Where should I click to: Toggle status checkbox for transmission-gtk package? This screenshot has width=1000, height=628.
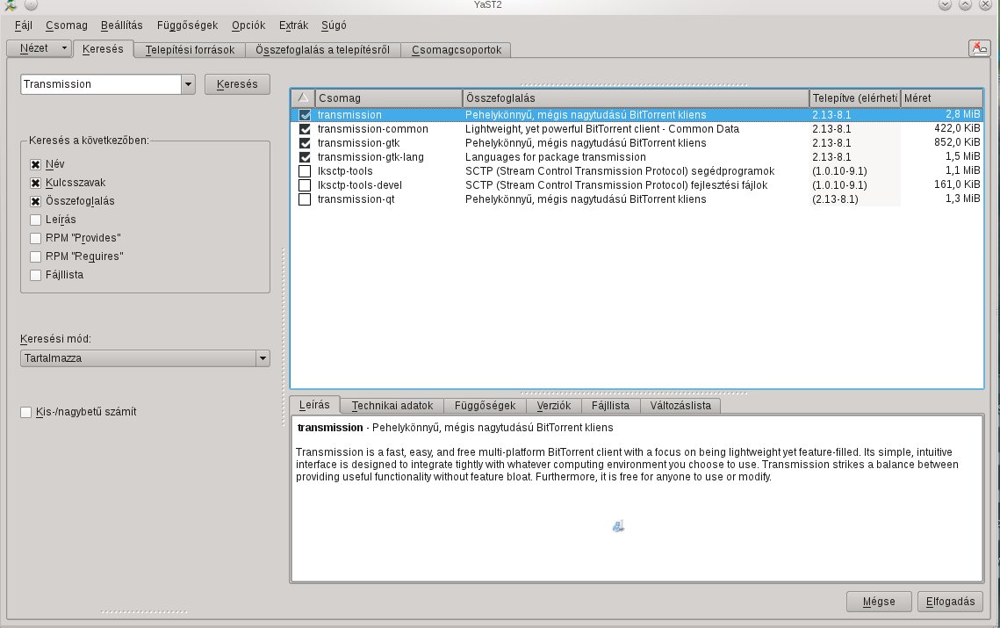click(x=305, y=143)
